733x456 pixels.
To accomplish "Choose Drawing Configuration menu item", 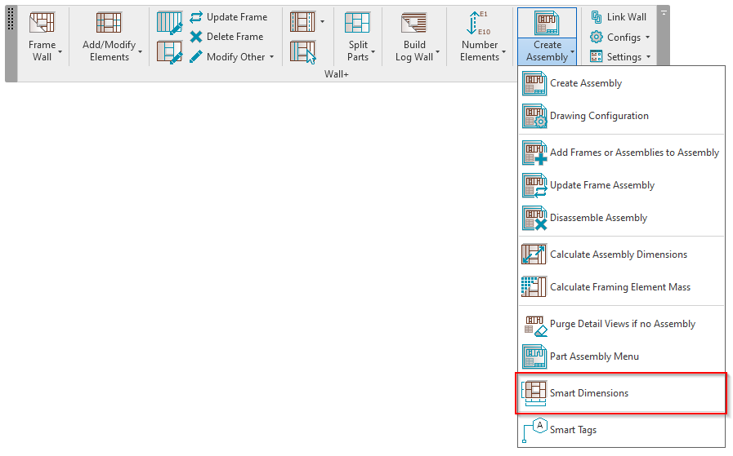I will pyautogui.click(x=599, y=116).
